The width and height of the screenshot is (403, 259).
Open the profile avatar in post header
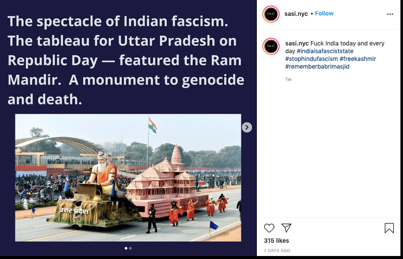tap(271, 14)
